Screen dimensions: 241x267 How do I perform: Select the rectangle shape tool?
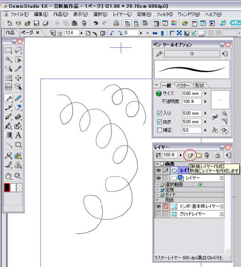click(x=18, y=145)
